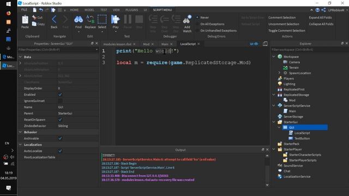Click the Paste clipboard icon

click(x=25, y=20)
